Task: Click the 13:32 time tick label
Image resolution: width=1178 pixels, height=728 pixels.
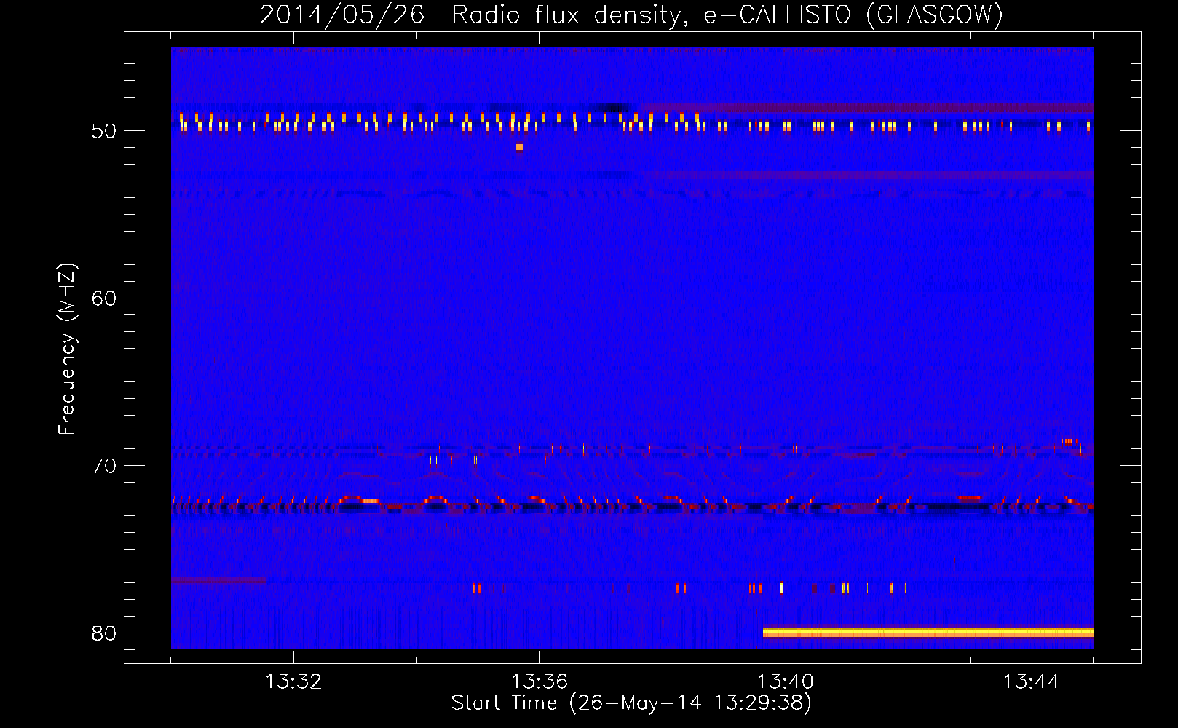Action: pos(293,682)
